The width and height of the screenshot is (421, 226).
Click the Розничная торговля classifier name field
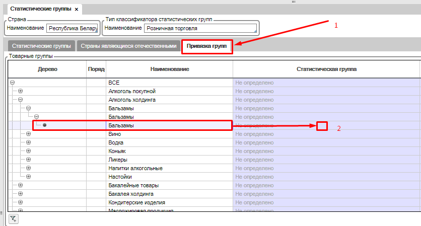(x=200, y=28)
